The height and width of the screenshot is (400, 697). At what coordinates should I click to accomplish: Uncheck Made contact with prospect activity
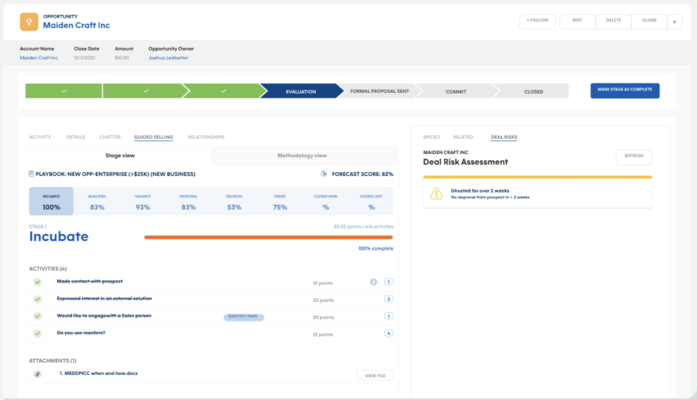tap(37, 282)
